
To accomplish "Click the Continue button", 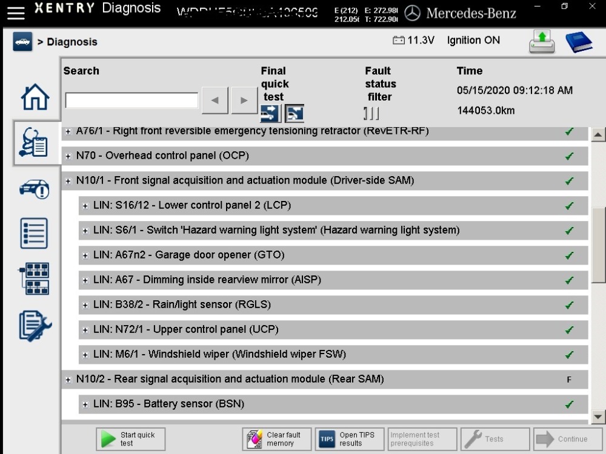I will click(x=568, y=439).
